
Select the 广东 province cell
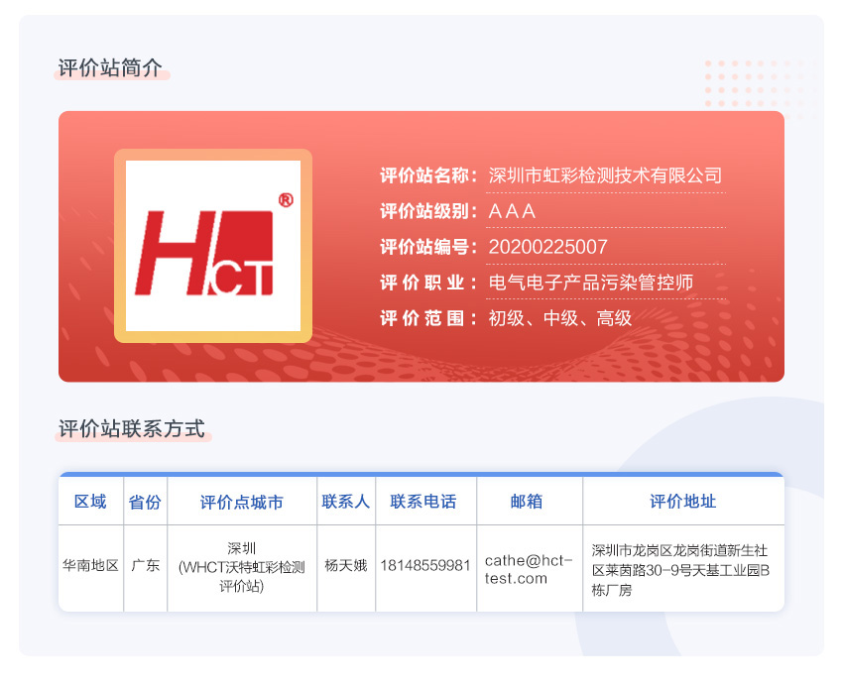(x=145, y=565)
